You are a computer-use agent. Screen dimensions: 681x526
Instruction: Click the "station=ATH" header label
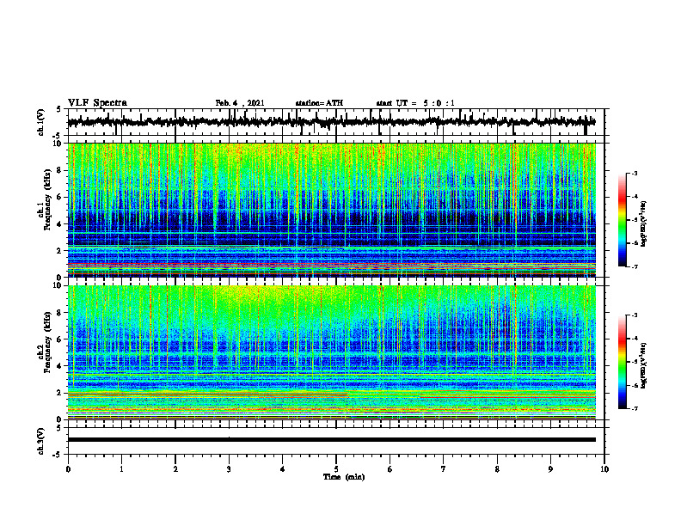(x=319, y=103)
